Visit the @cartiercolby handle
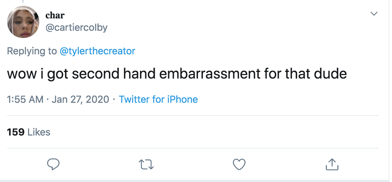 point(76,27)
